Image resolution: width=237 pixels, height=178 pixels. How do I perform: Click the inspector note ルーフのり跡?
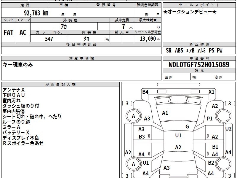point(16,122)
